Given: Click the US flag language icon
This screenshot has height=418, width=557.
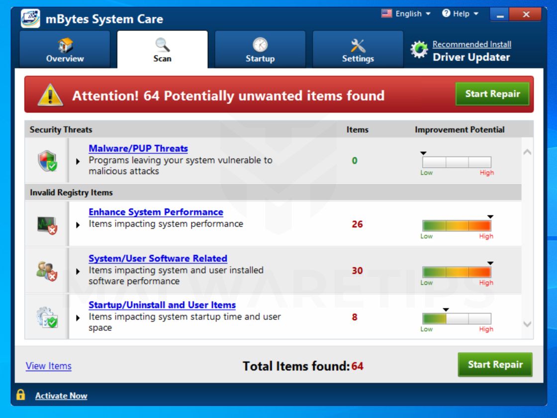Looking at the screenshot, I should click(386, 13).
